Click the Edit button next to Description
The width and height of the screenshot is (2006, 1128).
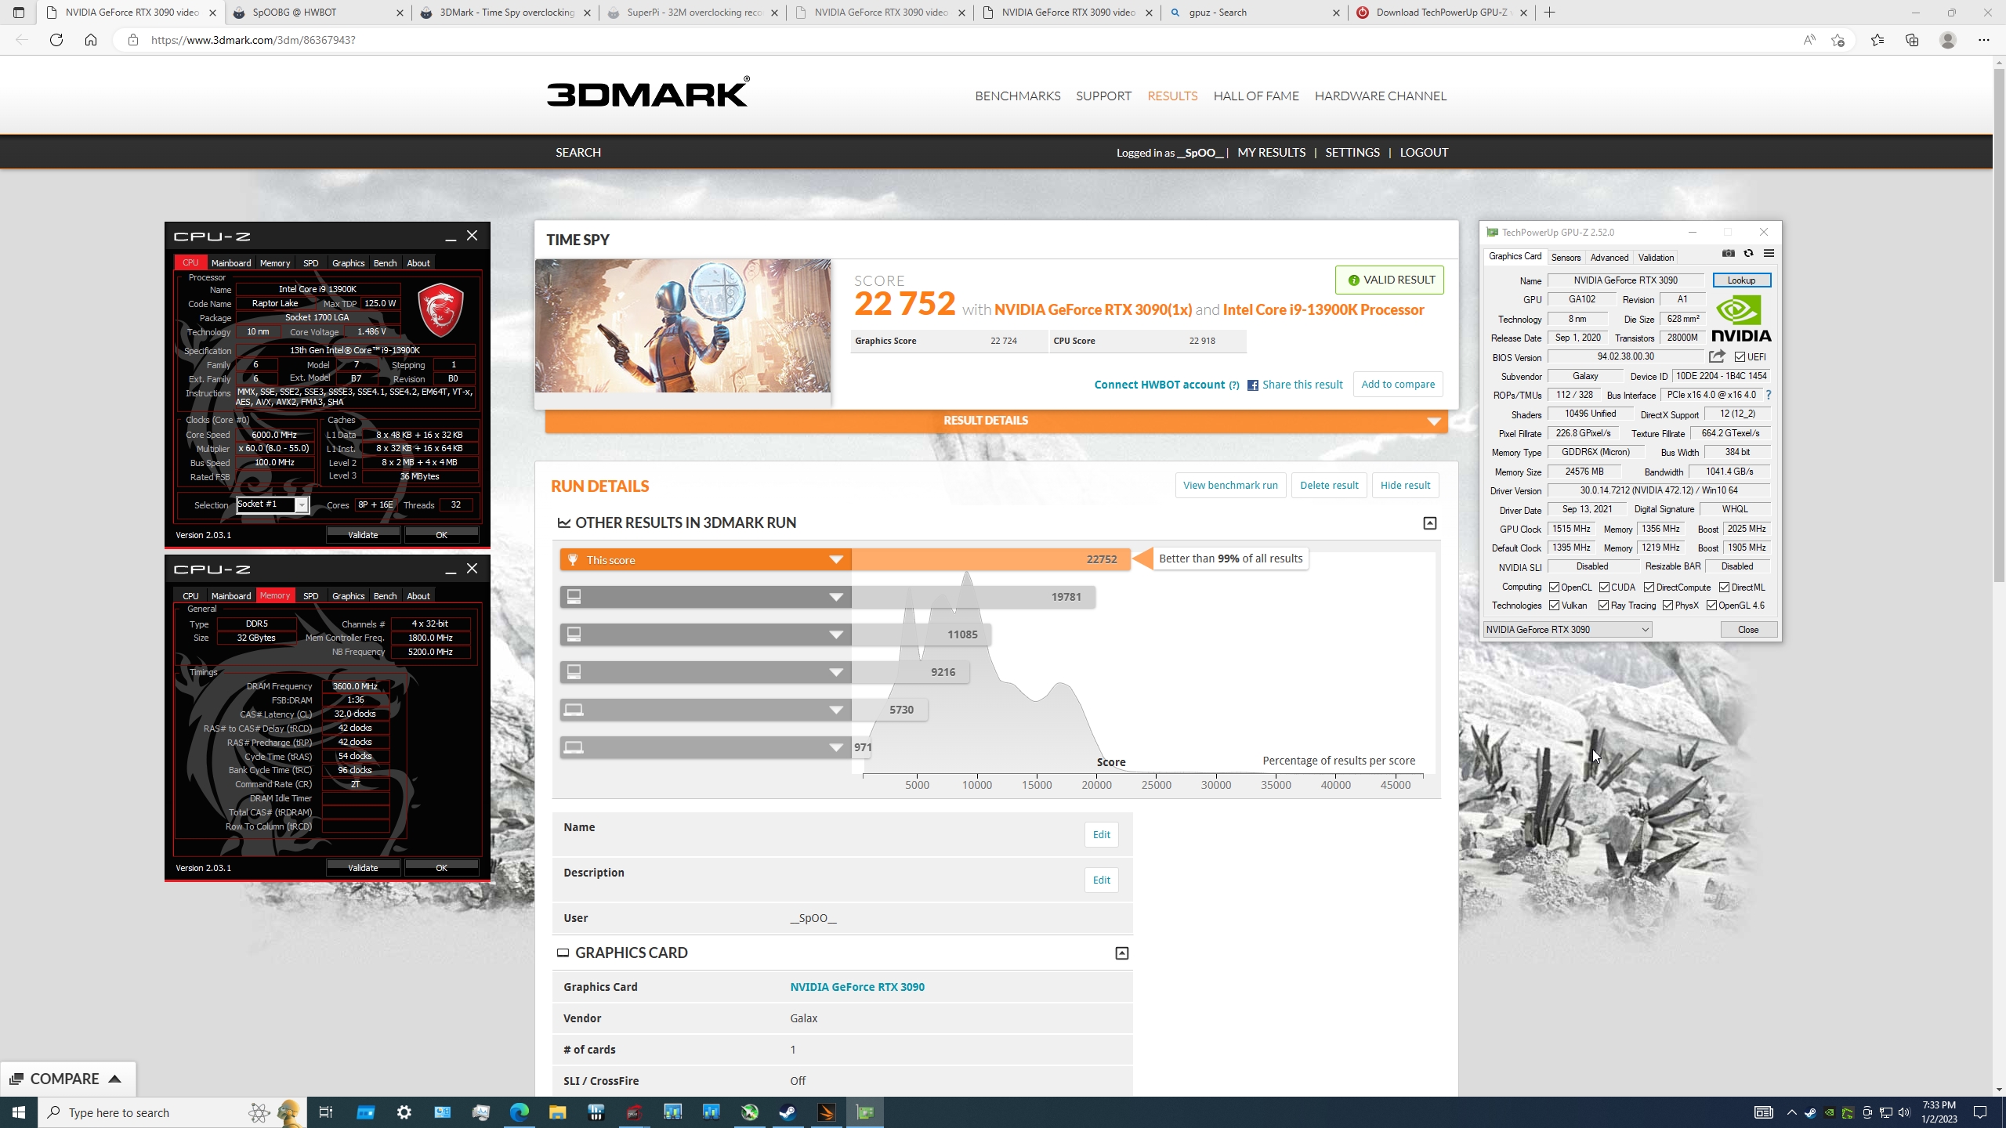pos(1101,880)
